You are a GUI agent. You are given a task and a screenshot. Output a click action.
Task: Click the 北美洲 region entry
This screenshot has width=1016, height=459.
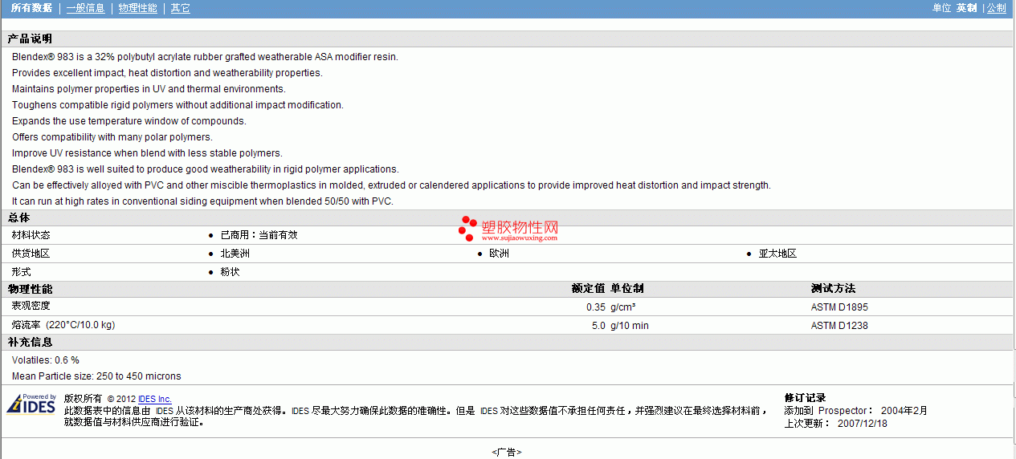235,254
